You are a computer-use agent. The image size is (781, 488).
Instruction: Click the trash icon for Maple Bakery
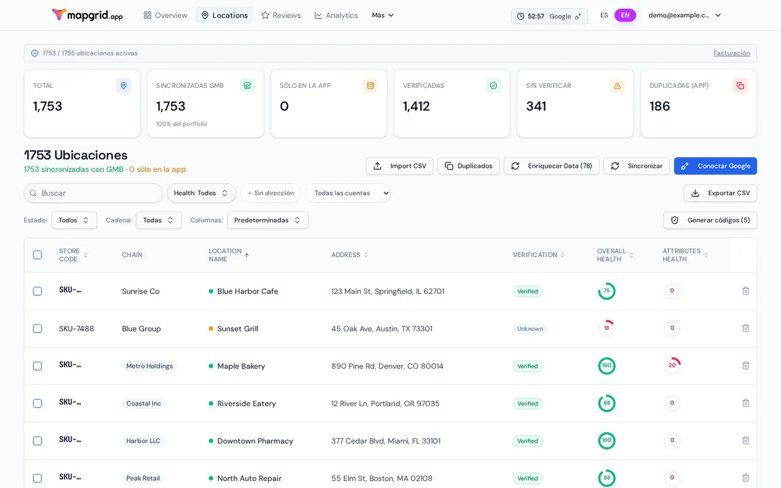(745, 365)
